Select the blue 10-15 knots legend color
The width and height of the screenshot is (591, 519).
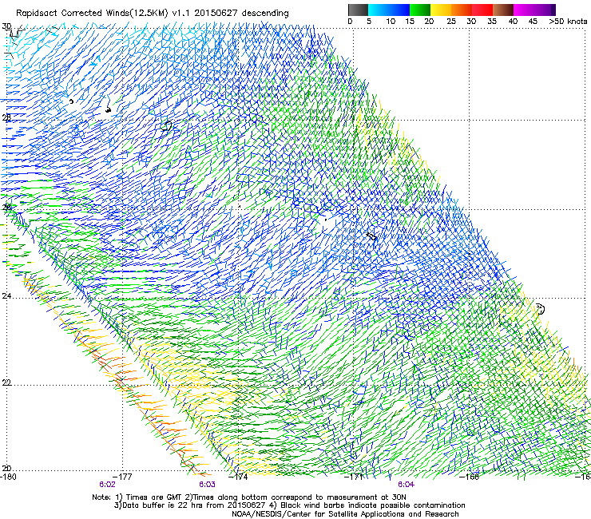(399, 10)
